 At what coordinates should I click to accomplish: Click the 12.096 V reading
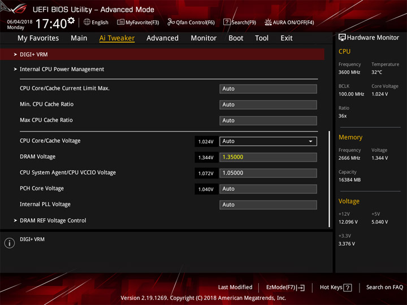[x=348, y=222]
